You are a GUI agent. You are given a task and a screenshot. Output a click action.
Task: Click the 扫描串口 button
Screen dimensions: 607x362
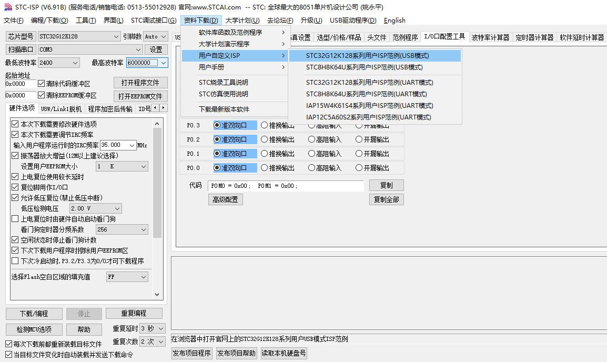(x=21, y=49)
